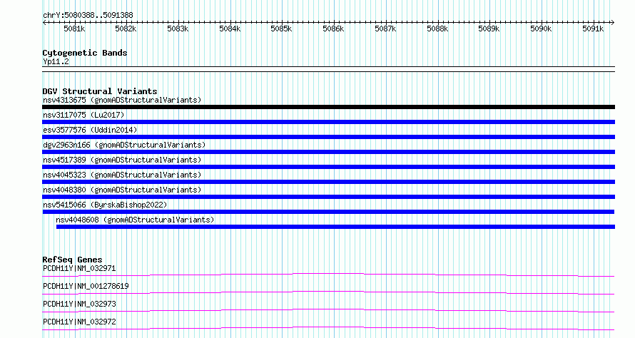Open variant nsv4313675 label
This screenshot has width=635, height=338.
pyautogui.click(x=122, y=100)
